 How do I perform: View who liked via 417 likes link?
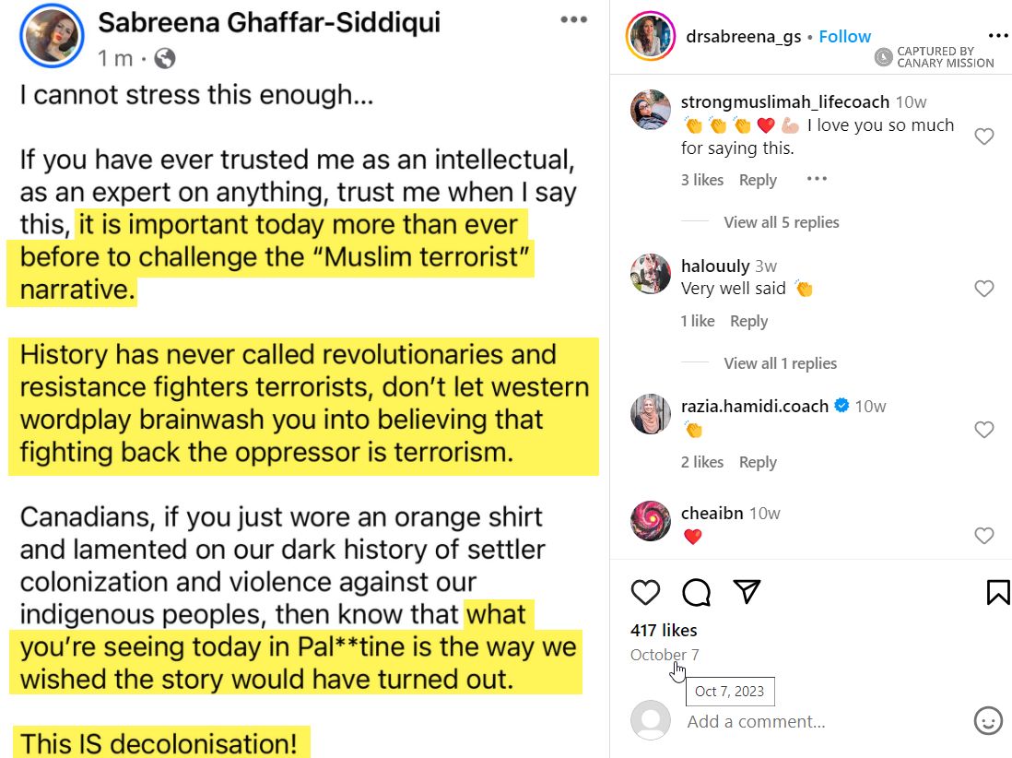(x=665, y=630)
